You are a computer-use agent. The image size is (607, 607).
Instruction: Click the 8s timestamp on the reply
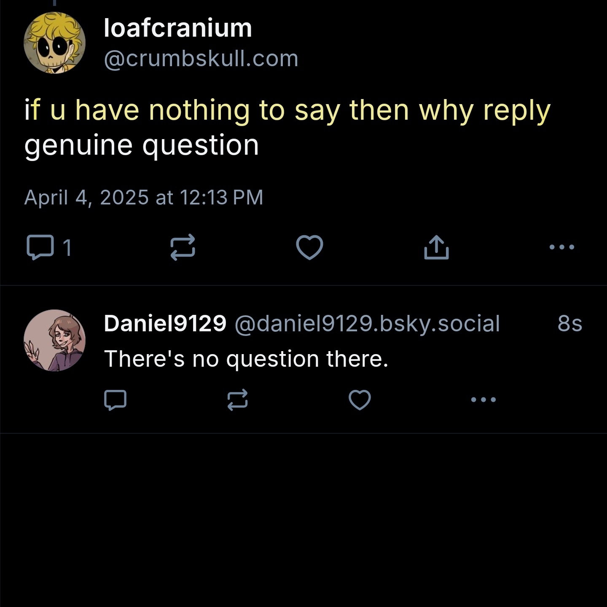click(x=569, y=324)
